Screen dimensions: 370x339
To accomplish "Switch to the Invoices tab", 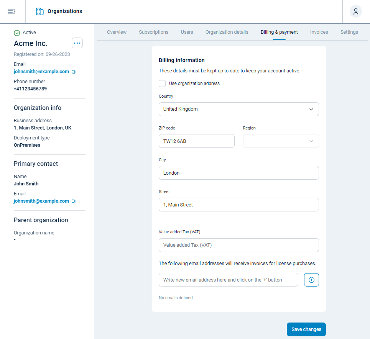I will (319, 32).
